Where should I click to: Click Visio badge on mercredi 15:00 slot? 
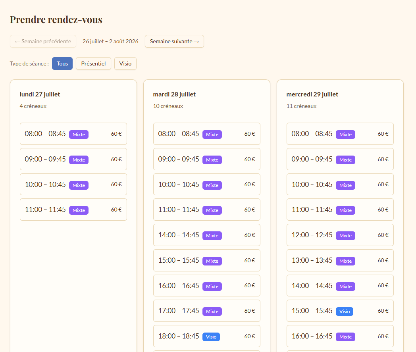click(345, 312)
